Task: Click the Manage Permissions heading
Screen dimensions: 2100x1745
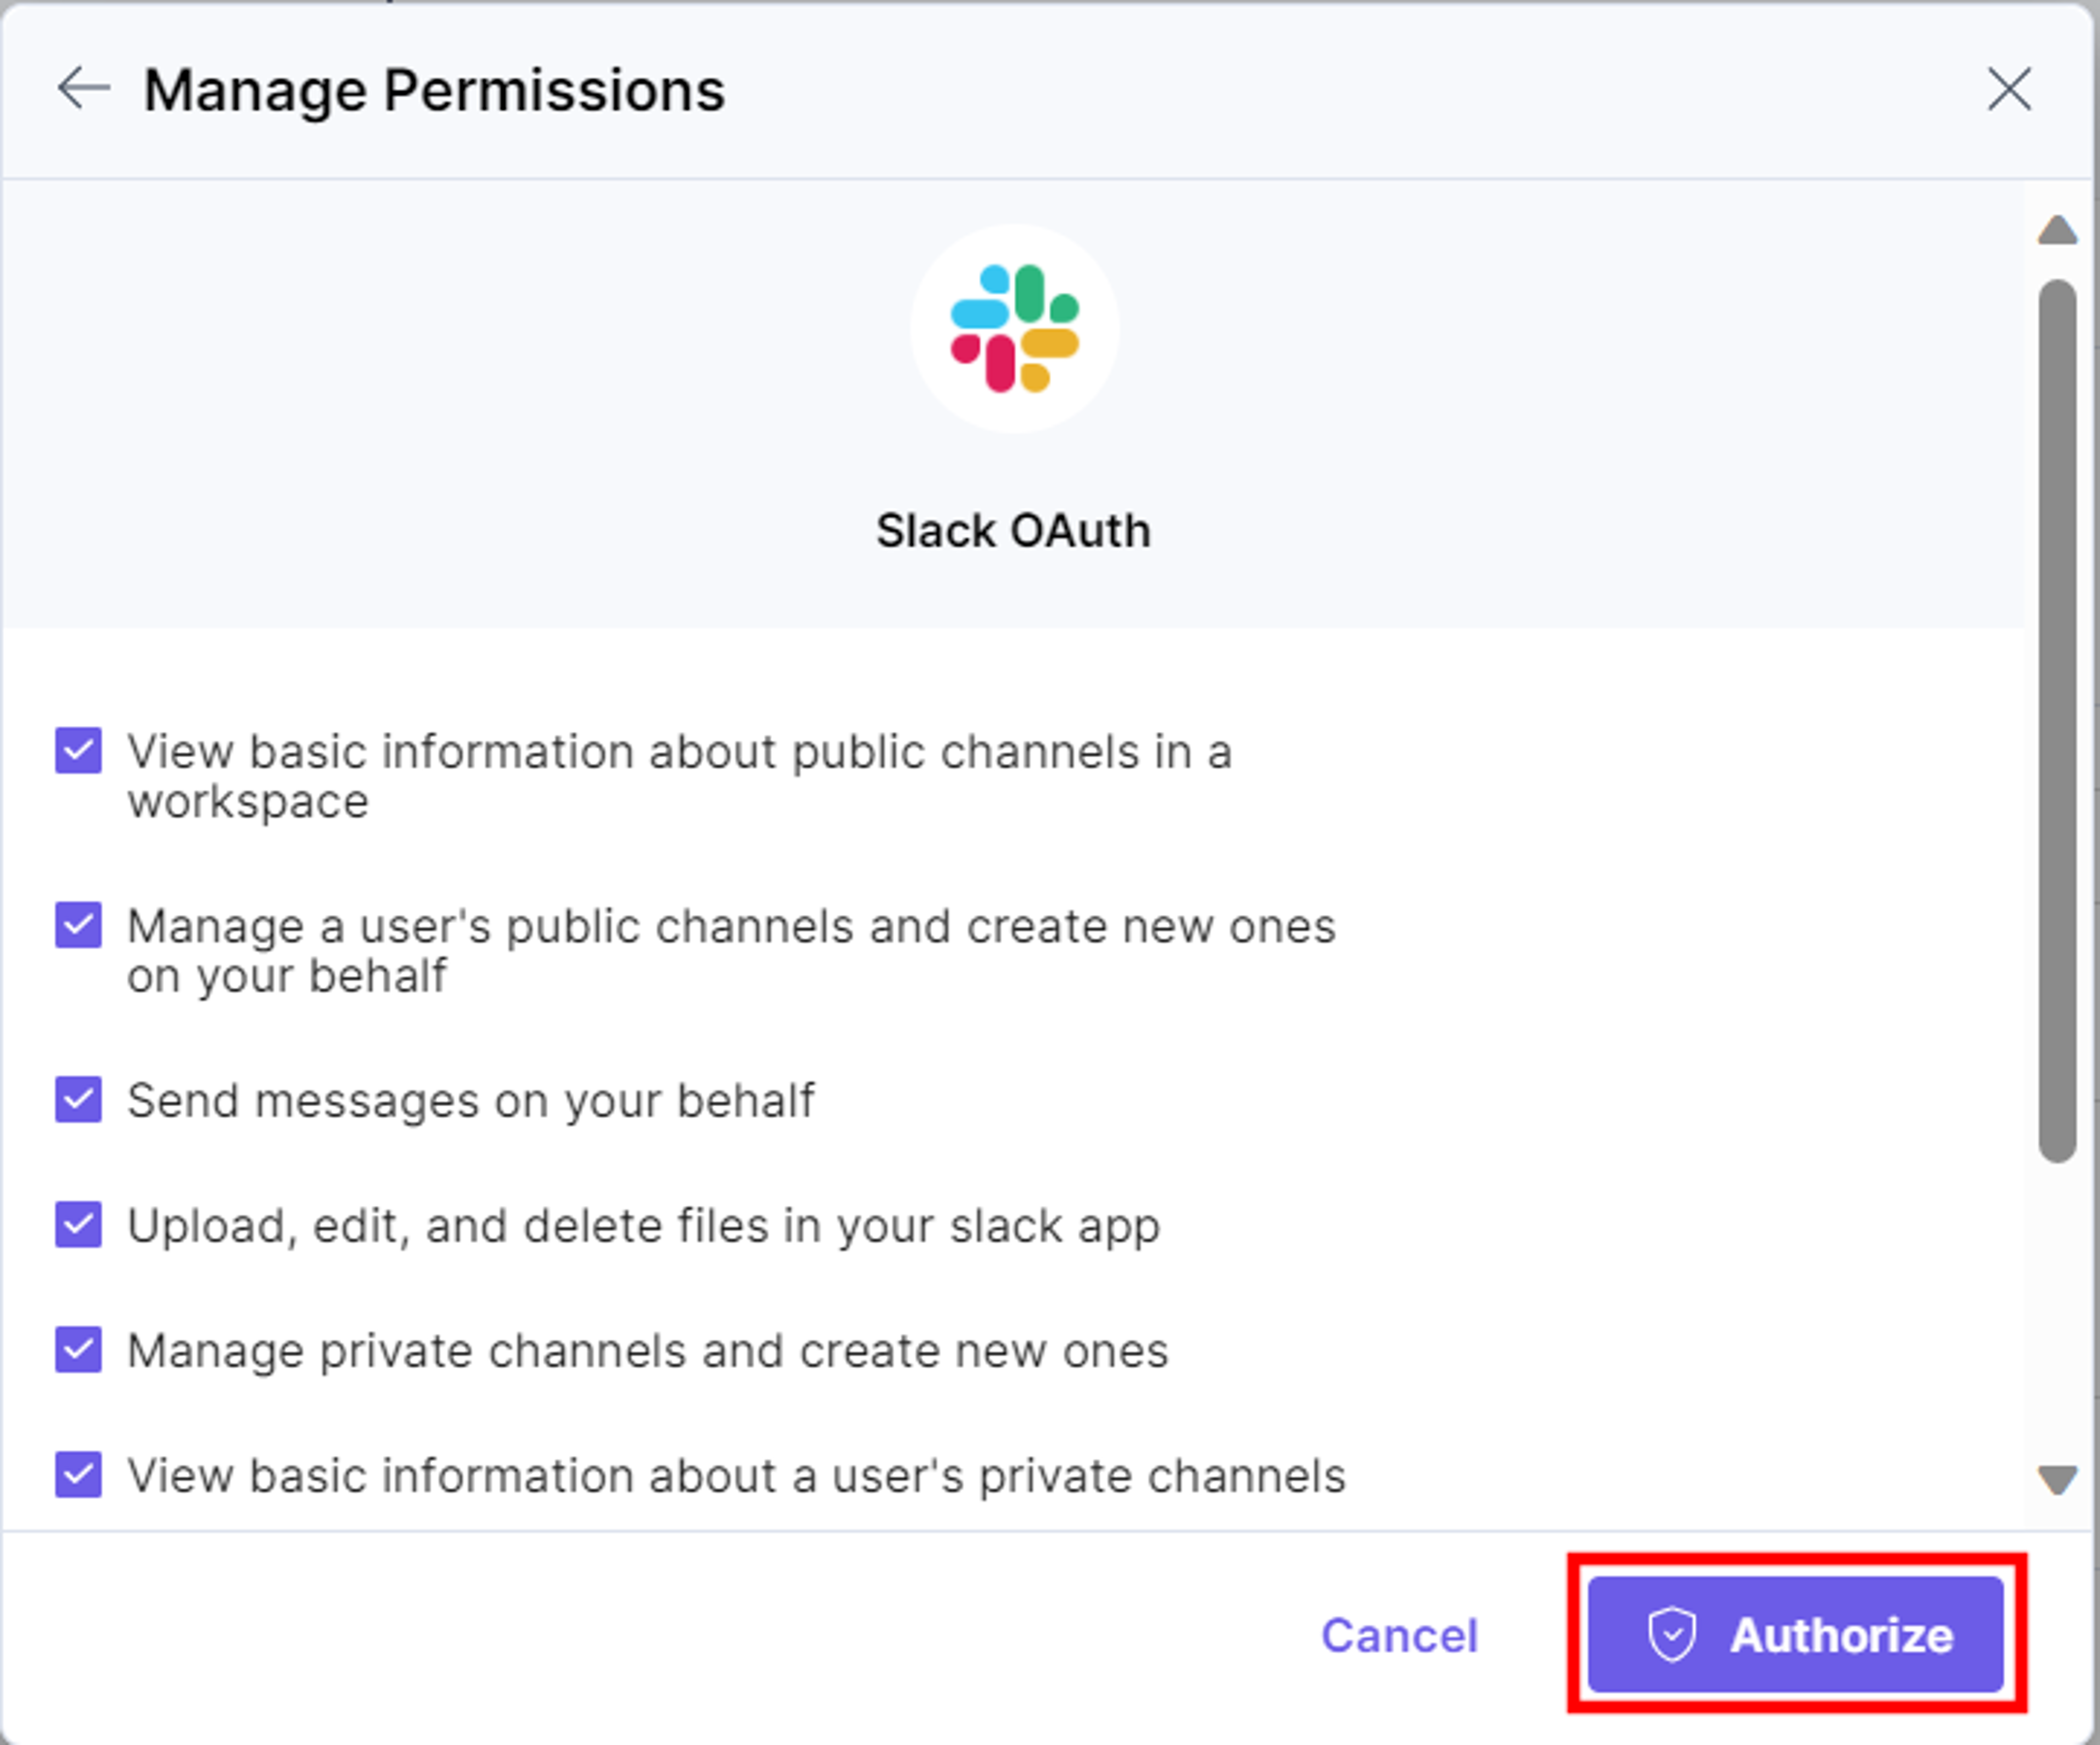Action: click(x=434, y=90)
